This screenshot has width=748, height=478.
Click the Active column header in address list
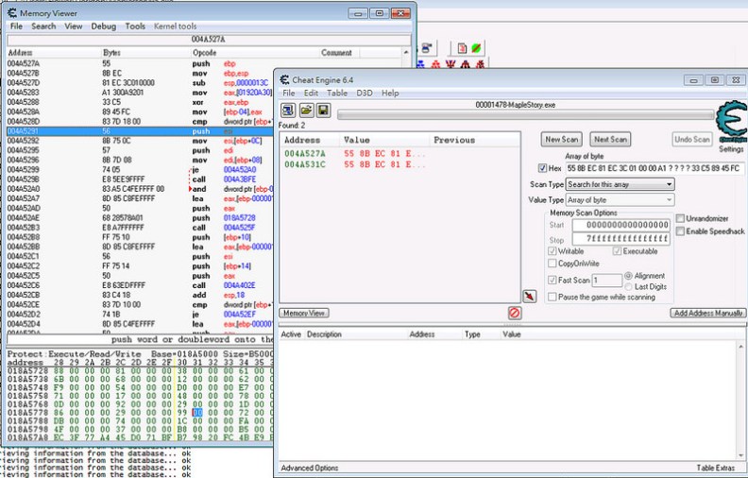[x=291, y=334]
